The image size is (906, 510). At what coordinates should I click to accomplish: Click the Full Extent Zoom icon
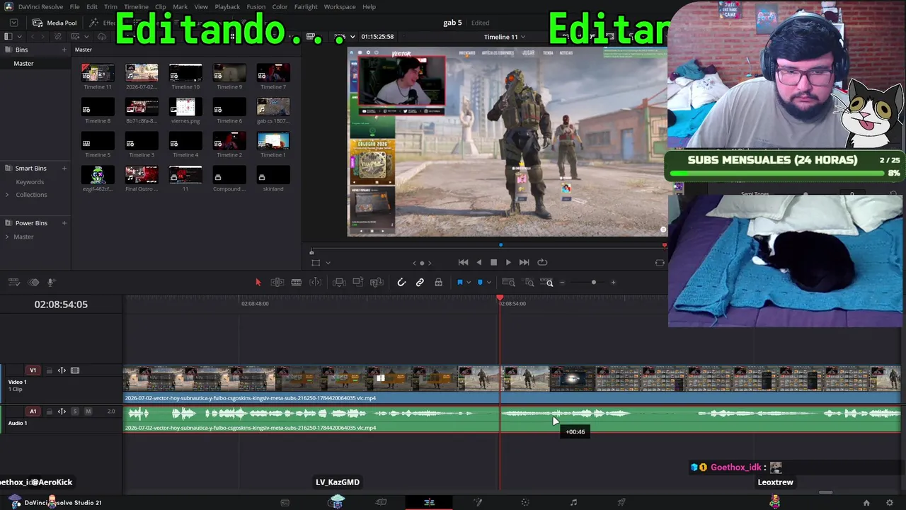point(508,283)
